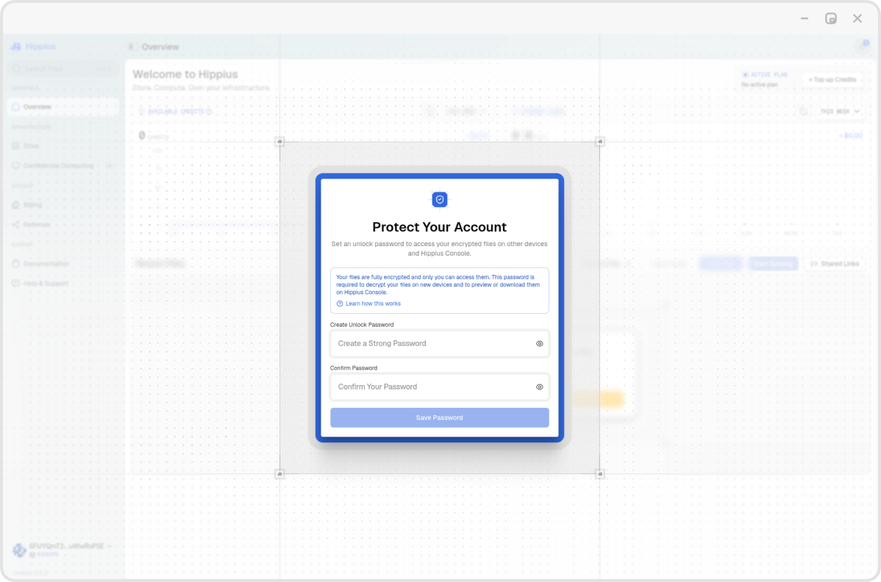Click the Documentation icon in the sidebar
This screenshot has width=881, height=582.
pos(15,264)
